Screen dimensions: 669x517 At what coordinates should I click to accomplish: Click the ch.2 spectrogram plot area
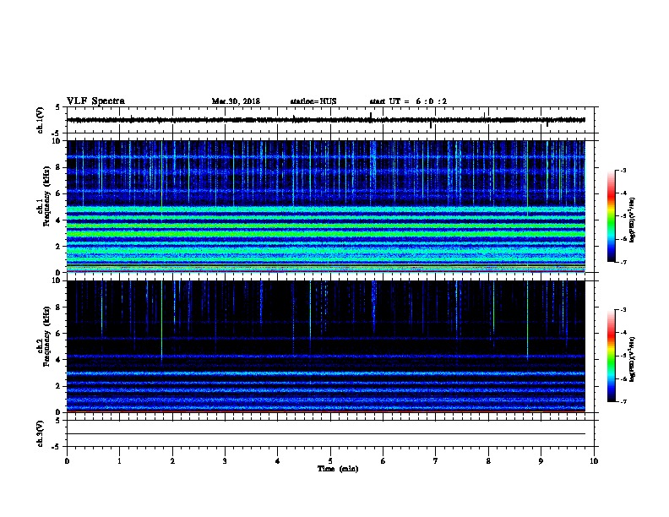[x=326, y=346]
